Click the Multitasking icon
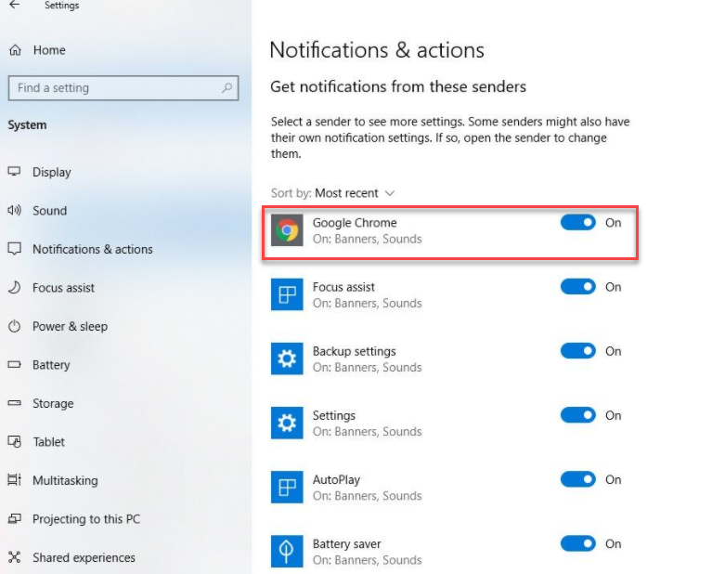The height and width of the screenshot is (574, 712). pos(15,480)
